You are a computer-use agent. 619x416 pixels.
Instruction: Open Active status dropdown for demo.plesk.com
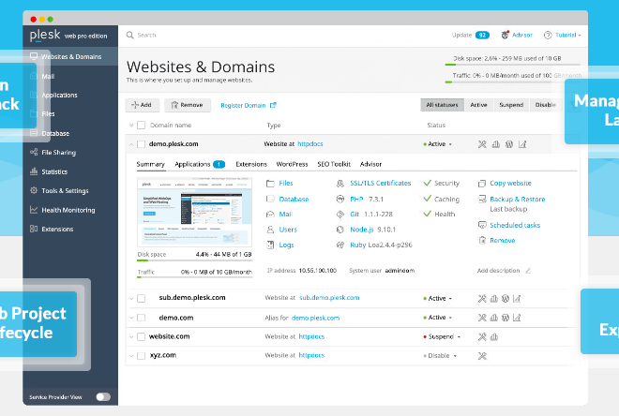438,144
